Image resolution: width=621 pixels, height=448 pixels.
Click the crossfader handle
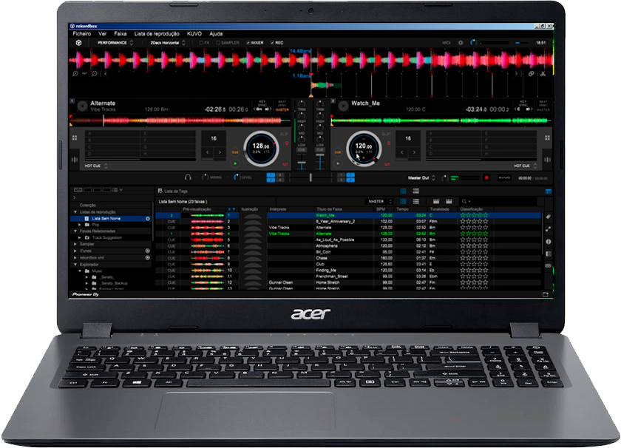tap(310, 177)
